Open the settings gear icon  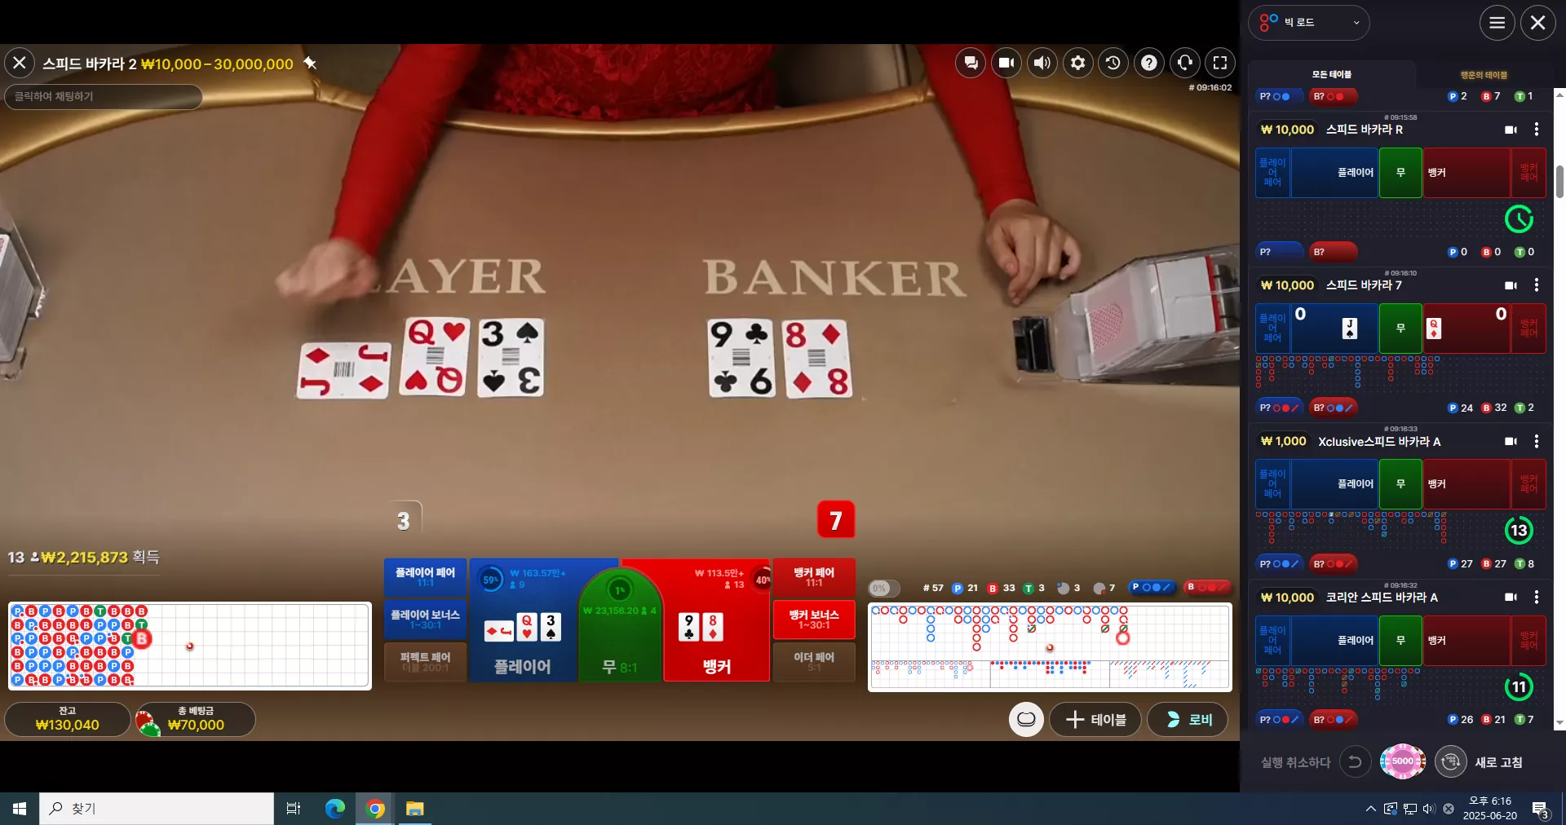point(1078,63)
